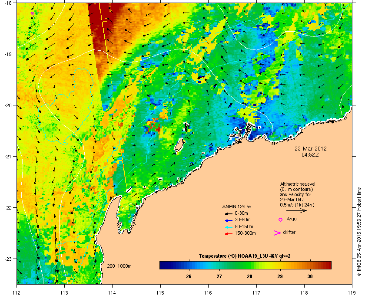This screenshot has height=295, width=365.
Task: Click the vertical IMOS copyright timestamp text
Action: [359, 232]
